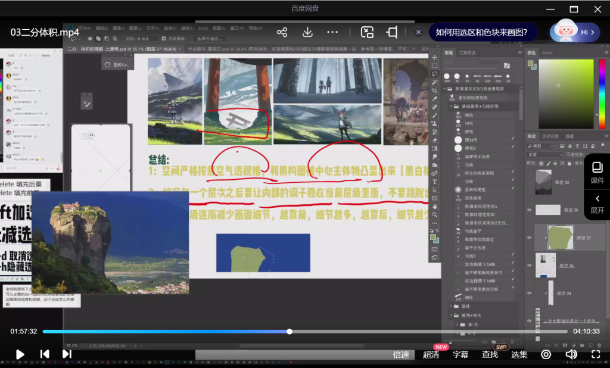
Task: Enter fullscreen mode
Action: (595, 354)
